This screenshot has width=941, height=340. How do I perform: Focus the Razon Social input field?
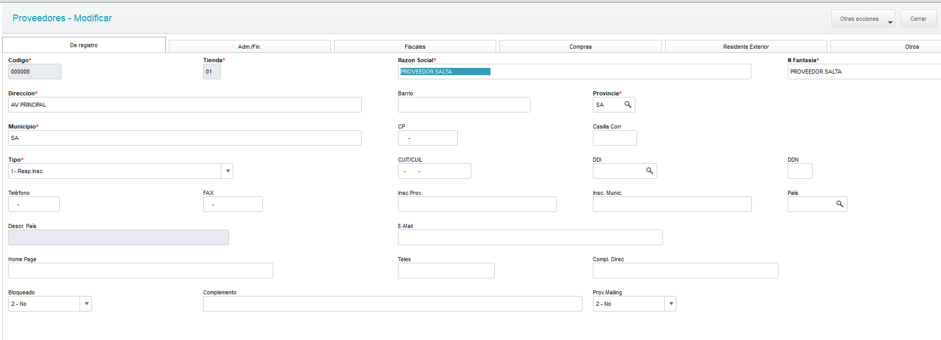(574, 72)
